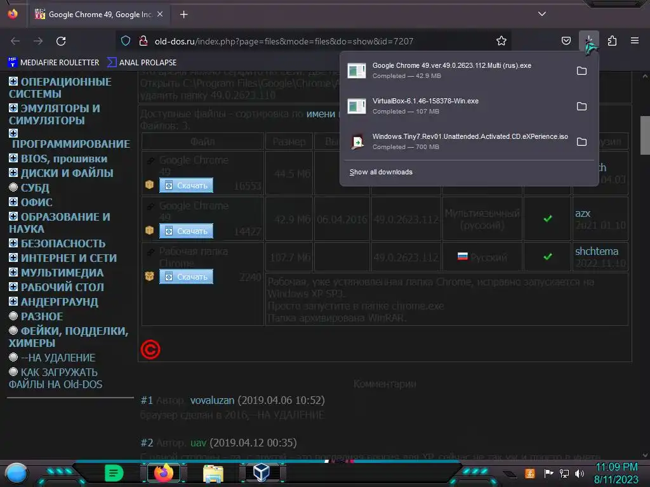650x487 pixels.
Task: Bookmark this page with the star
Action: coord(501,41)
